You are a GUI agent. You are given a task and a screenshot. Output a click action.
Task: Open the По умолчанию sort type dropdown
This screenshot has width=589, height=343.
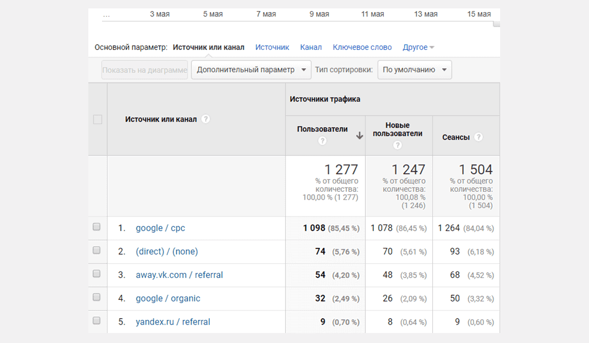[x=414, y=70]
